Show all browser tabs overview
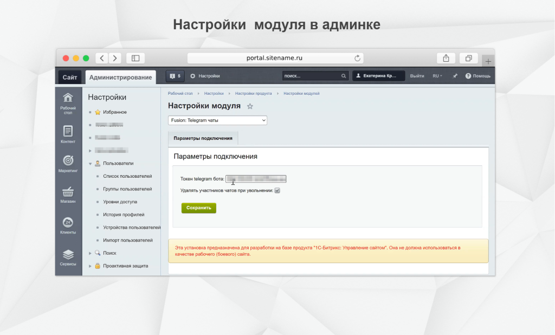This screenshot has width=555, height=335. [x=469, y=58]
